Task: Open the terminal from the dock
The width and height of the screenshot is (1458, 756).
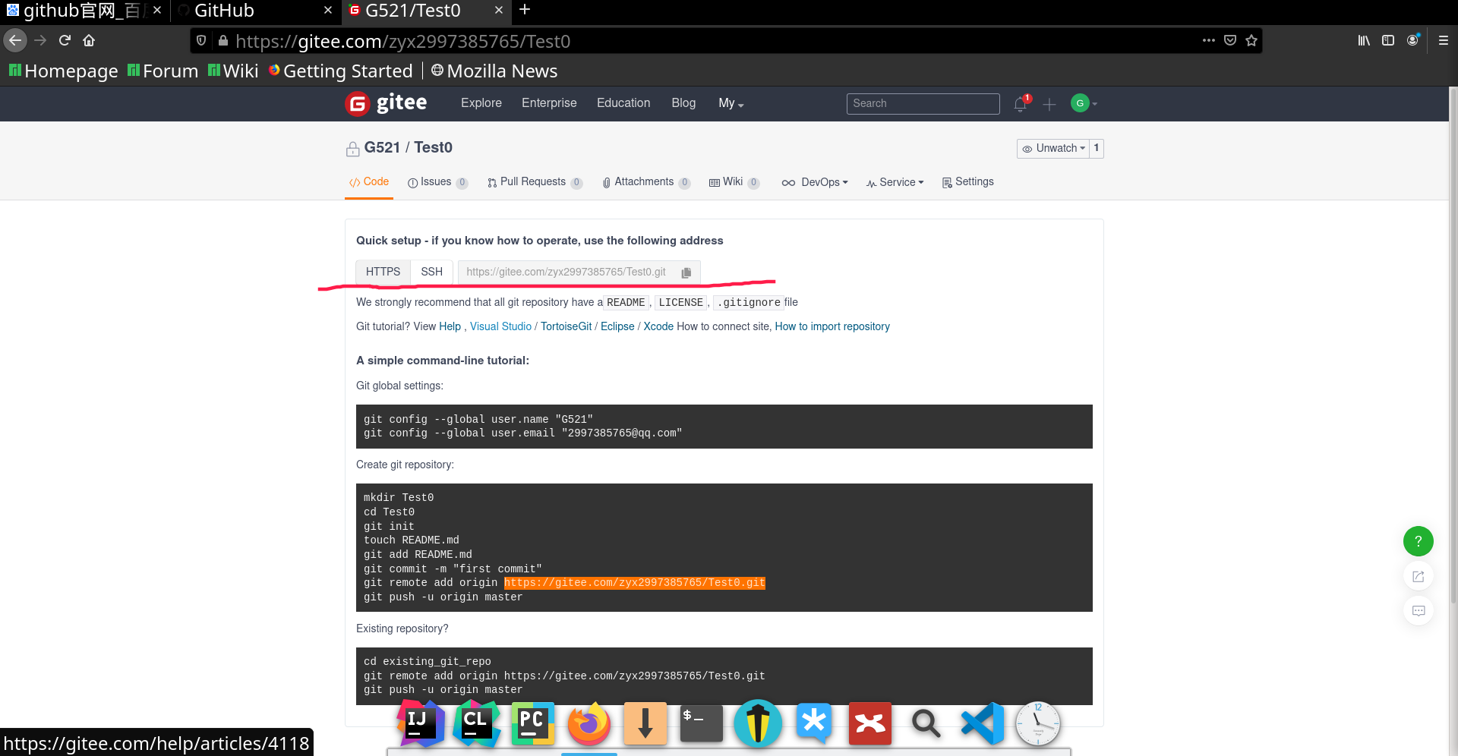Action: click(701, 723)
